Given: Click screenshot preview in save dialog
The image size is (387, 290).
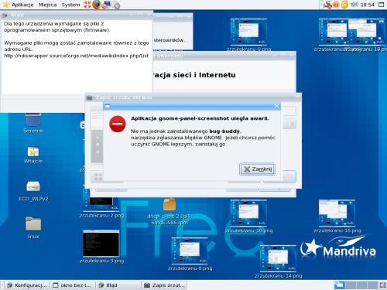Looking at the screenshot, I should (x=97, y=135).
